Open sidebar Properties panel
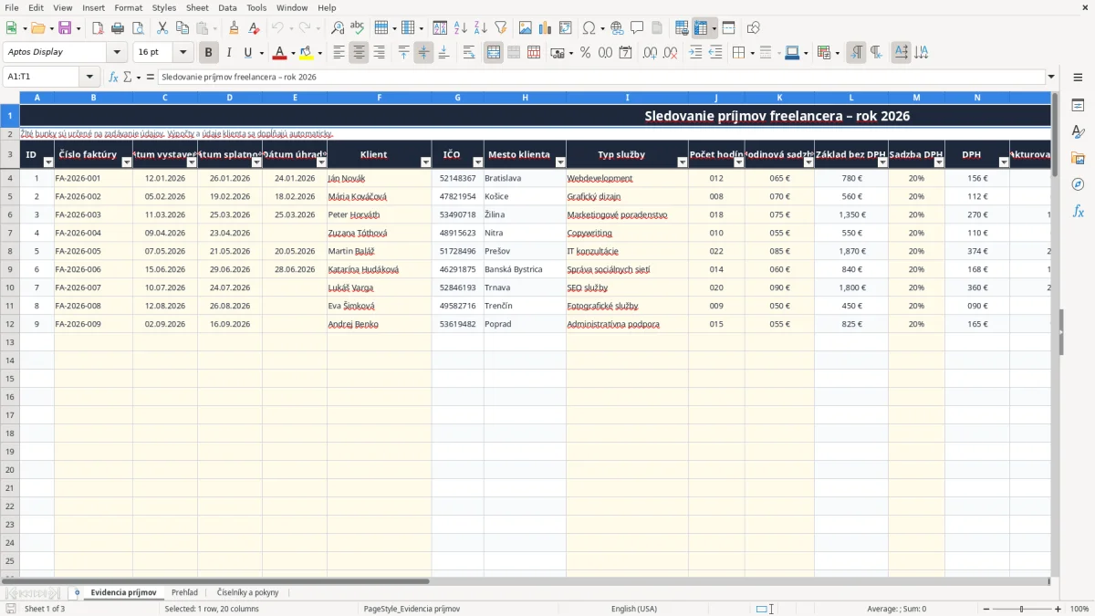The width and height of the screenshot is (1095, 616). coord(1078,106)
